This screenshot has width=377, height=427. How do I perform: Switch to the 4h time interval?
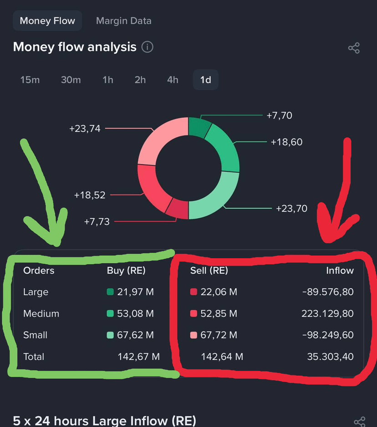[173, 80]
